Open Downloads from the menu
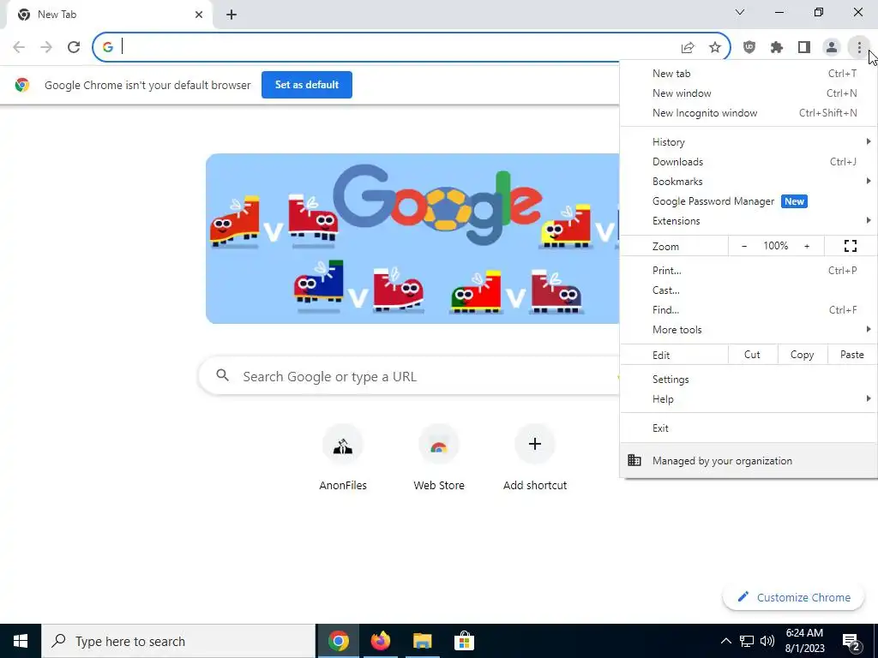Screen dimensions: 878x658 pos(749,162)
